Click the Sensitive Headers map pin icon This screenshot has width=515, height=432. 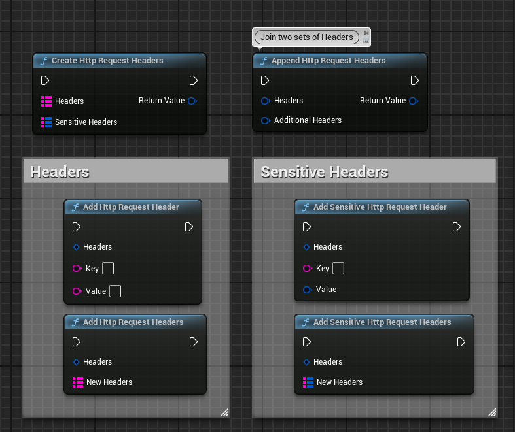point(46,122)
